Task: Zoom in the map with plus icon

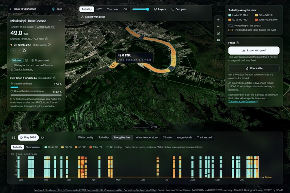Action: coord(218,20)
